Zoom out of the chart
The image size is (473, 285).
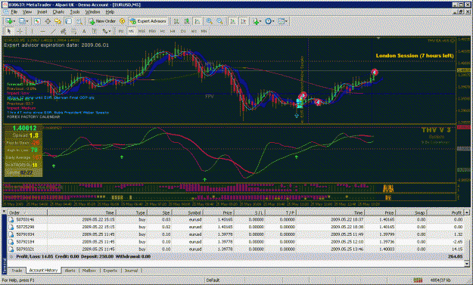coord(220,21)
